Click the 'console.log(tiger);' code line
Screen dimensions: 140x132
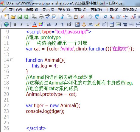(x=45, y=111)
